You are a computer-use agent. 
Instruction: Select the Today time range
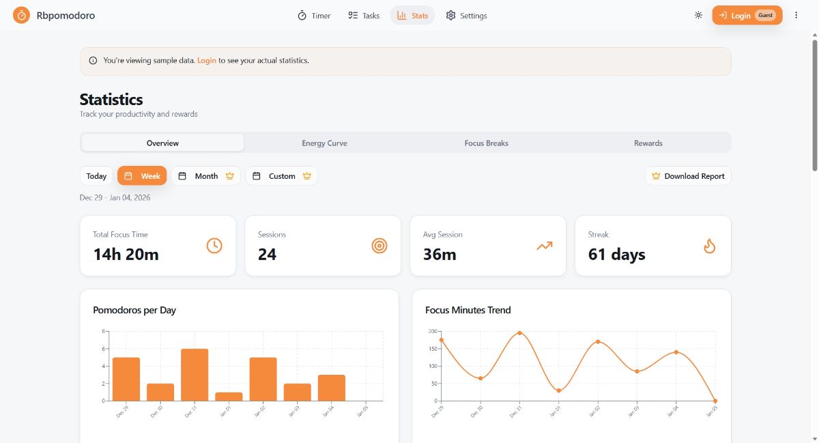(96, 176)
